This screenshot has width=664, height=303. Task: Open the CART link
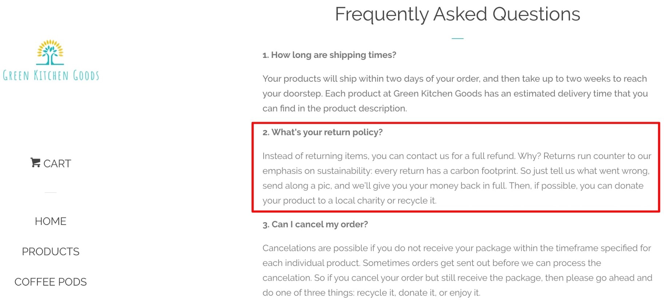coord(57,164)
